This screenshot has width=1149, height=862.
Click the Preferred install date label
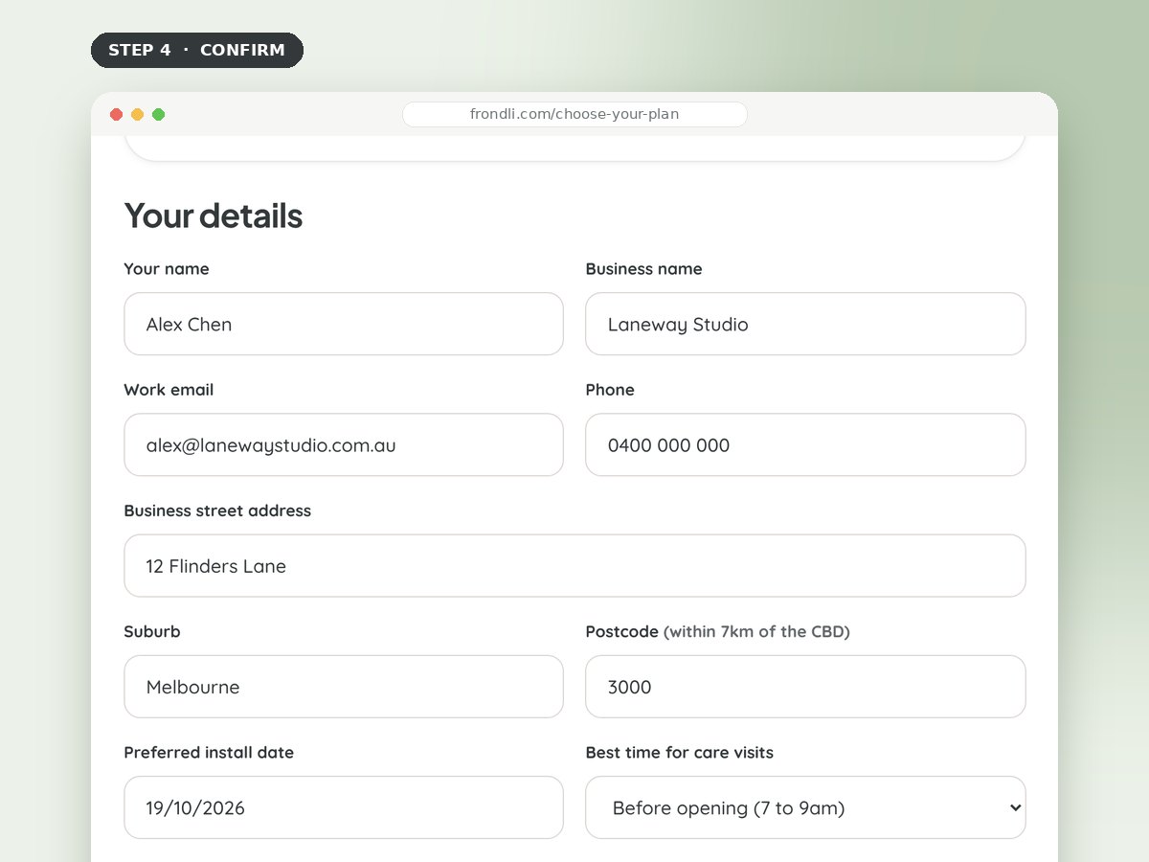coord(209,752)
